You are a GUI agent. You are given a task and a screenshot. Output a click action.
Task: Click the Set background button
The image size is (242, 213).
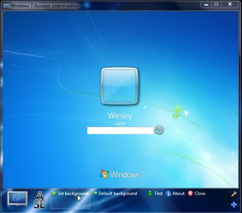(x=70, y=193)
